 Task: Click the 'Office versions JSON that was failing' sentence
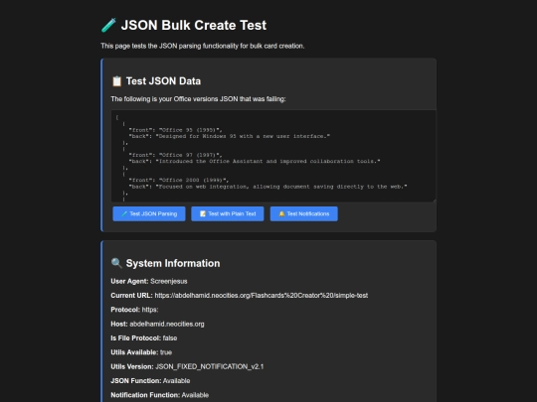point(198,99)
